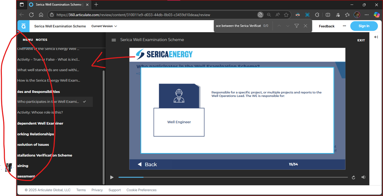
Task: Expand the Current Version dropdown
Action: 104,26
